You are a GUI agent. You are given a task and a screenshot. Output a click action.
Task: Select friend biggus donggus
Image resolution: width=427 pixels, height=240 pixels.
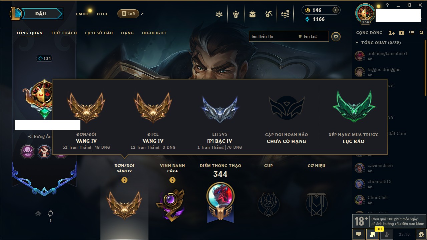[384, 72]
